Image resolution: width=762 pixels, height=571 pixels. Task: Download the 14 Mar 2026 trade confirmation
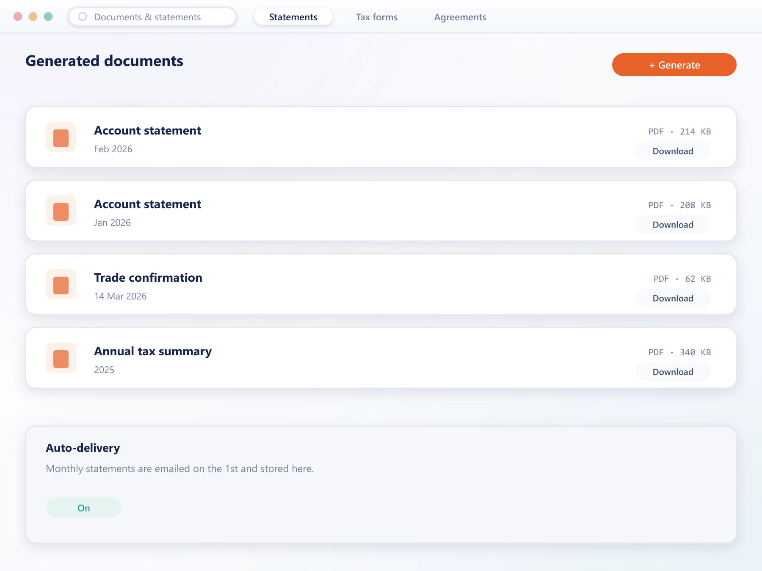[x=673, y=298]
